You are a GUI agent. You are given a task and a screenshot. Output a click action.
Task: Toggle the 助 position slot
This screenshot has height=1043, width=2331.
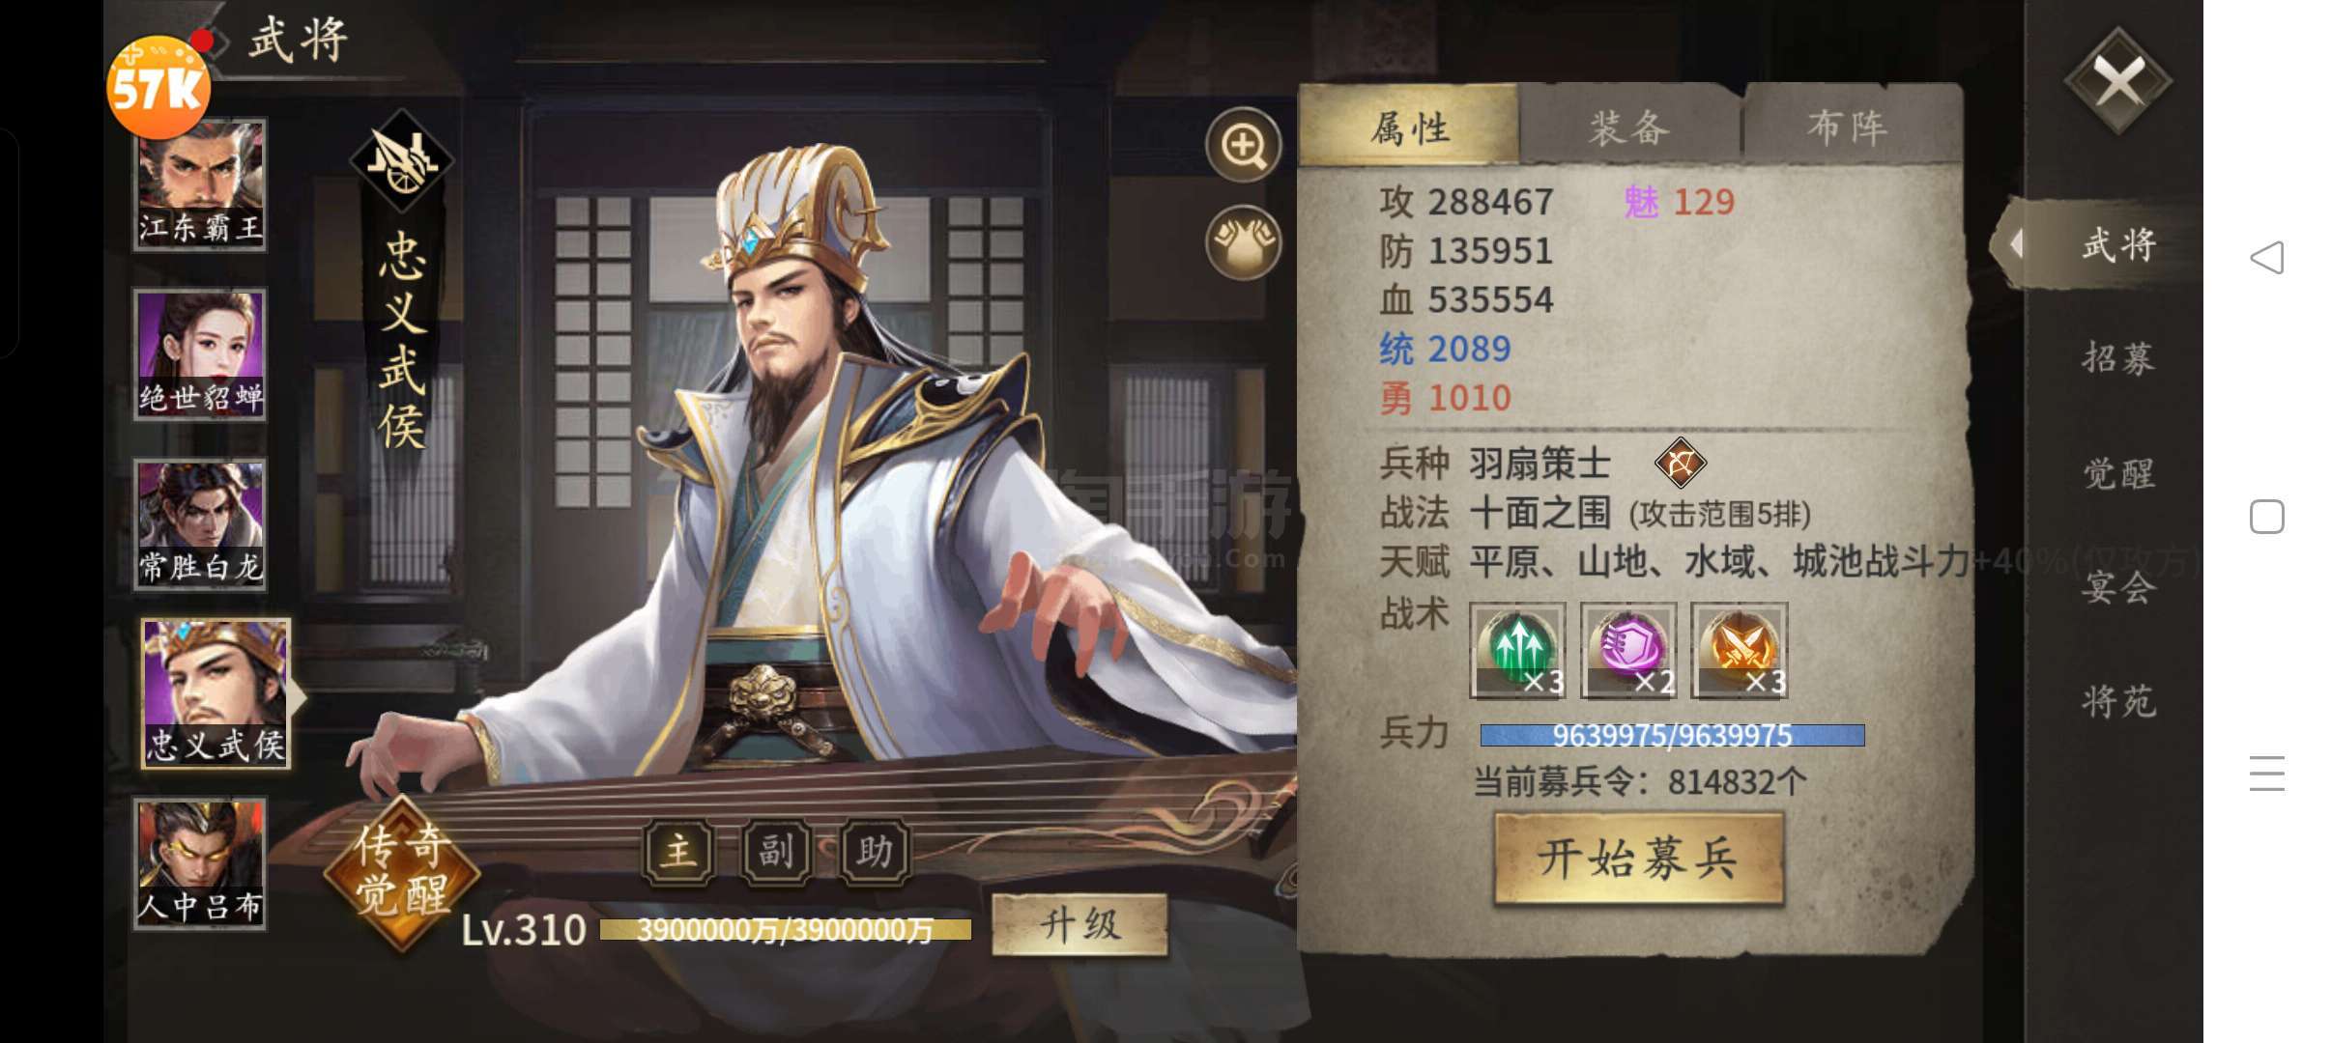tap(875, 852)
